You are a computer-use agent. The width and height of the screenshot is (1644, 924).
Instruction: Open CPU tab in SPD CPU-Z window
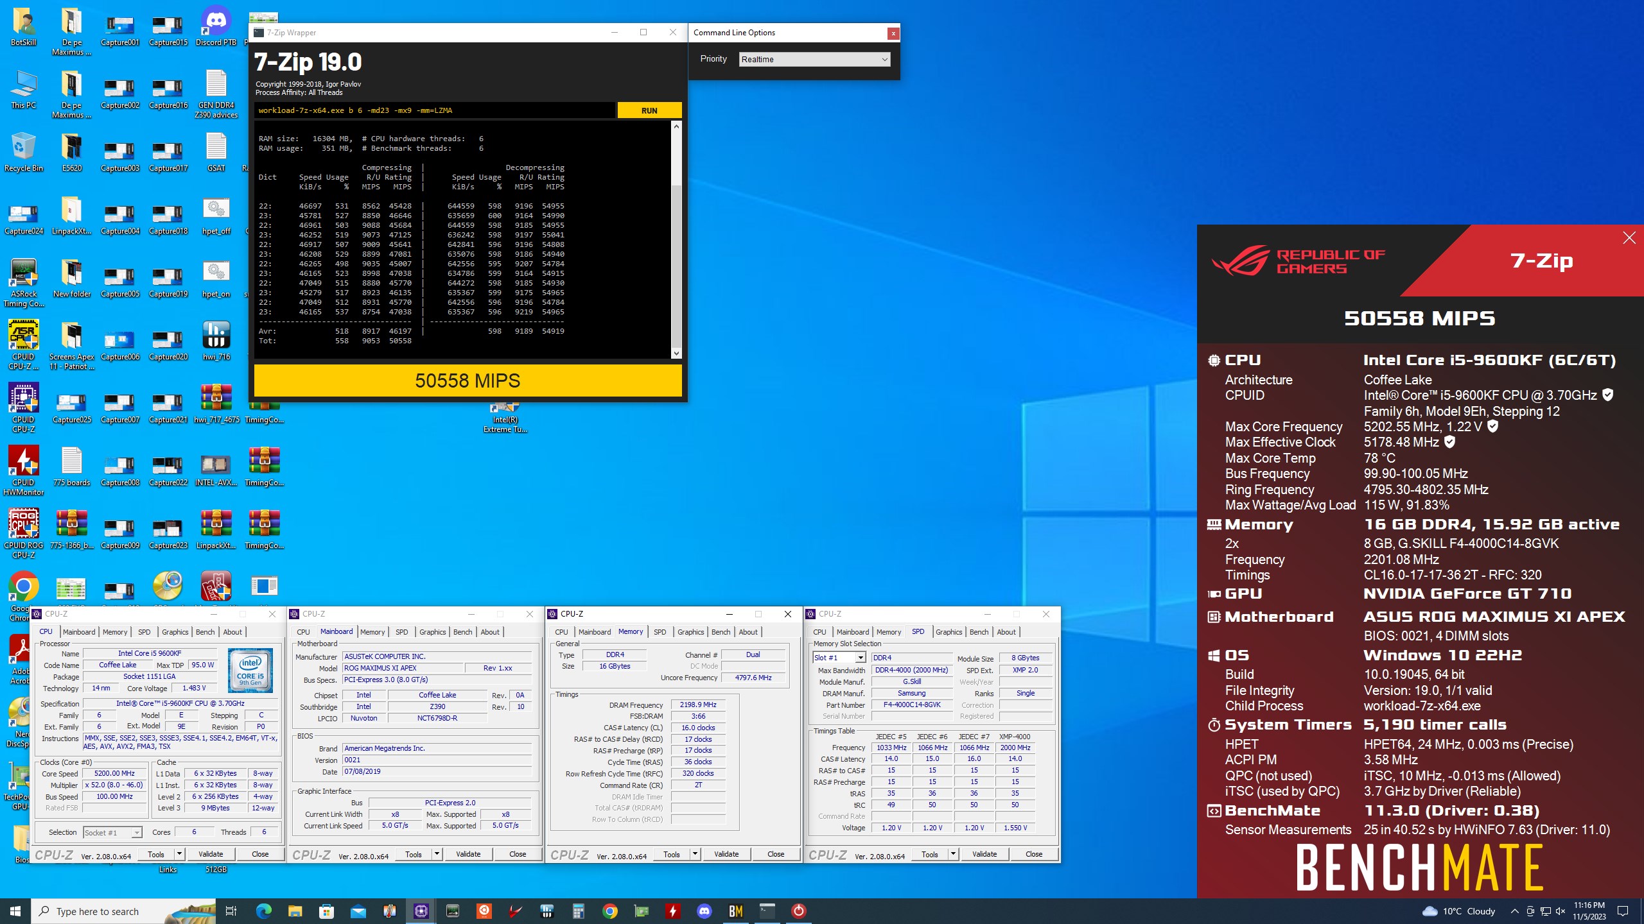(x=820, y=632)
